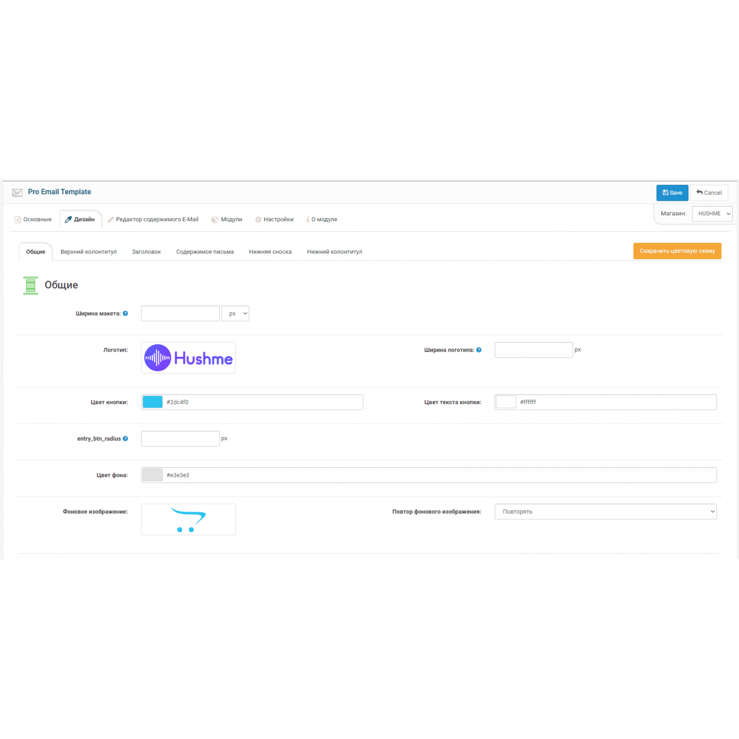739x739 pixels.
Task: Click the Сохранить цветовую схему button
Action: [x=677, y=251]
